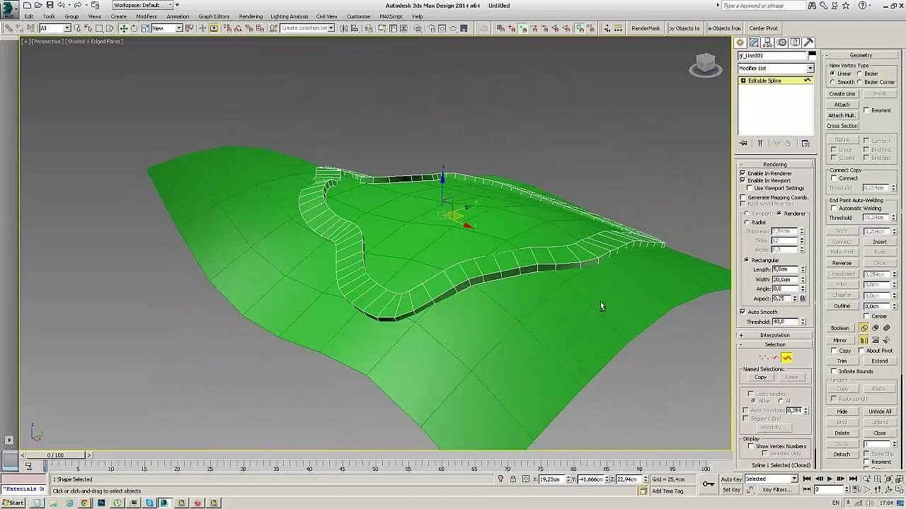Open the Customize menu
Screen dimensions: 906x509
358,16
